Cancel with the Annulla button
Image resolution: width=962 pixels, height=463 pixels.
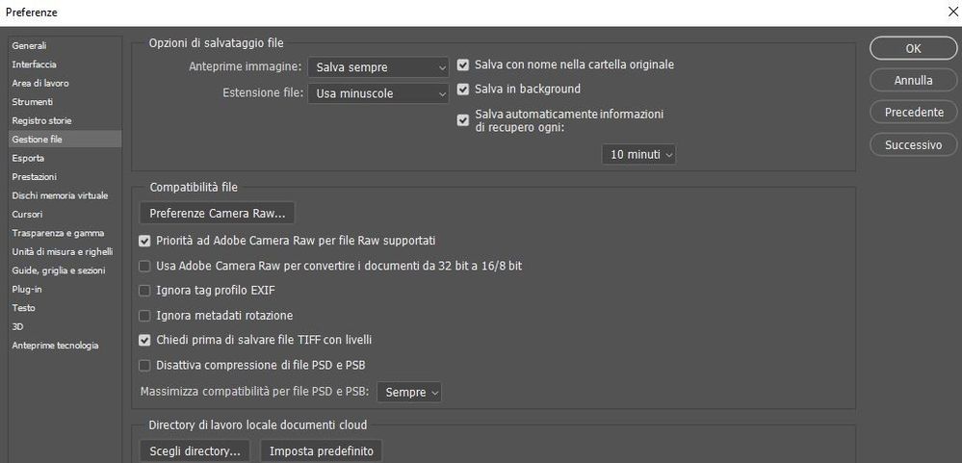click(x=914, y=80)
